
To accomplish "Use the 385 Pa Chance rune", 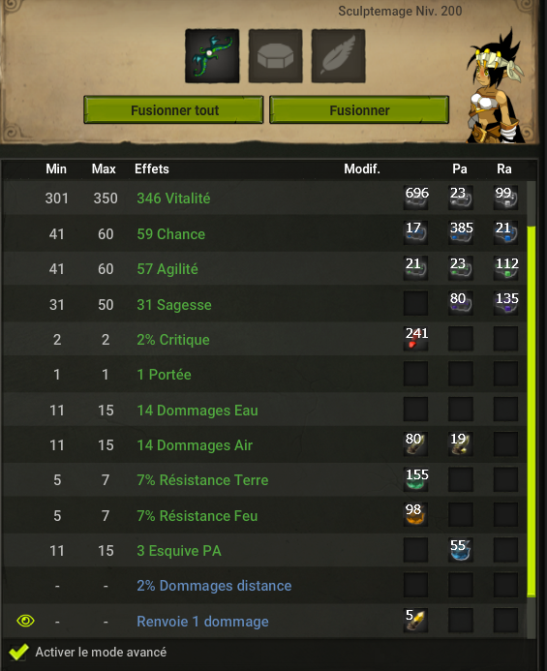I will pyautogui.click(x=461, y=232).
